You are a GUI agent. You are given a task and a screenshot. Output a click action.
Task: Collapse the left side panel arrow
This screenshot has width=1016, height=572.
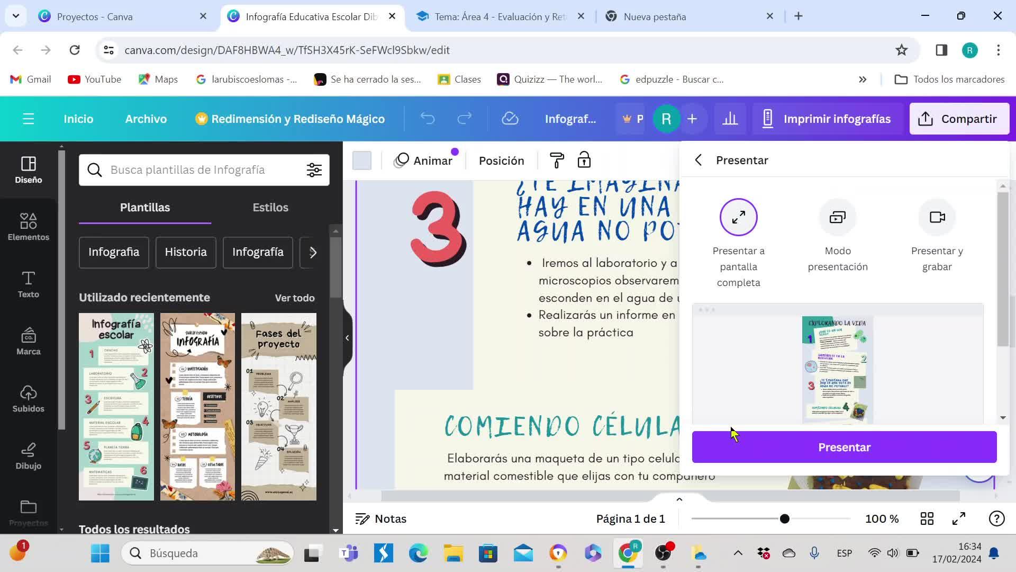pyautogui.click(x=347, y=338)
